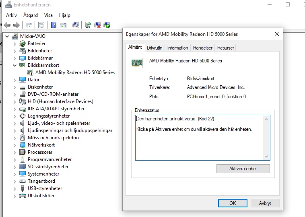Click the Uninstall device red X icon
The width and height of the screenshot is (305, 217).
[97, 25]
